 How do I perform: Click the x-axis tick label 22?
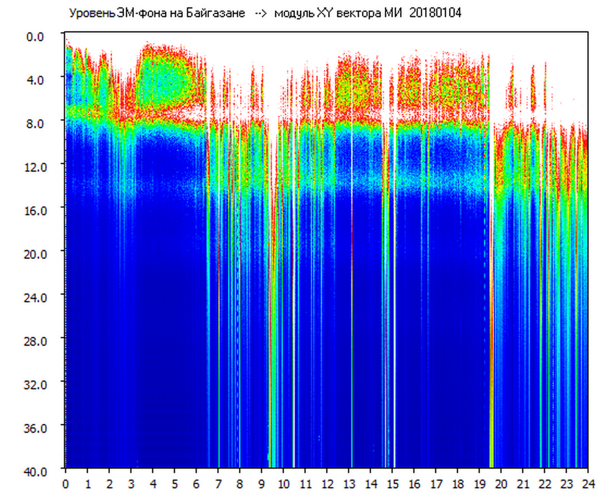(545, 484)
